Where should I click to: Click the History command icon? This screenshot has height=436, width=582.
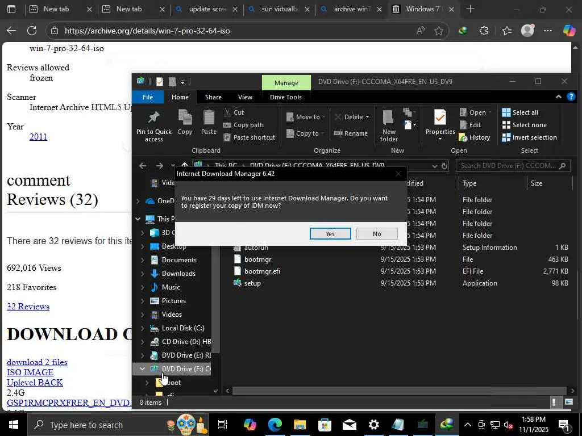(463, 137)
